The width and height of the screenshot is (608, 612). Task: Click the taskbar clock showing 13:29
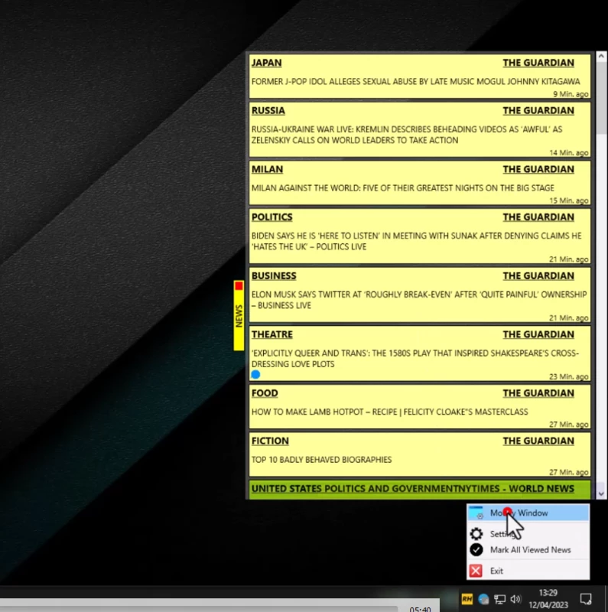click(548, 593)
